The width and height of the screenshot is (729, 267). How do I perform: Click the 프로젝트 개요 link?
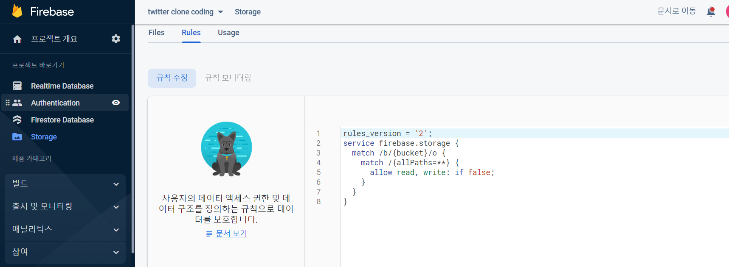(54, 39)
